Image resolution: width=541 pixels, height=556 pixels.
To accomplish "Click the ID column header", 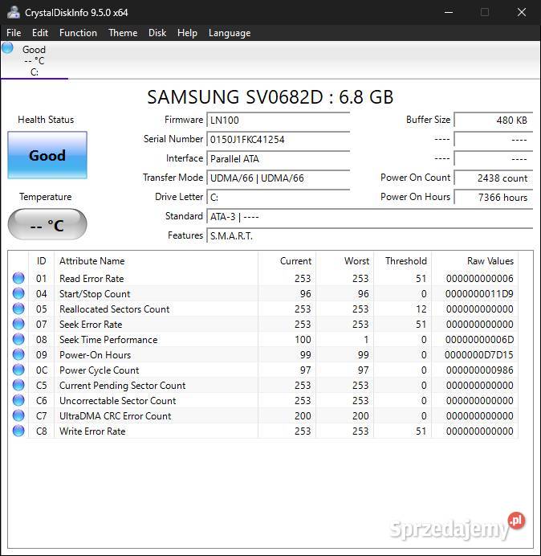I will tap(41, 261).
